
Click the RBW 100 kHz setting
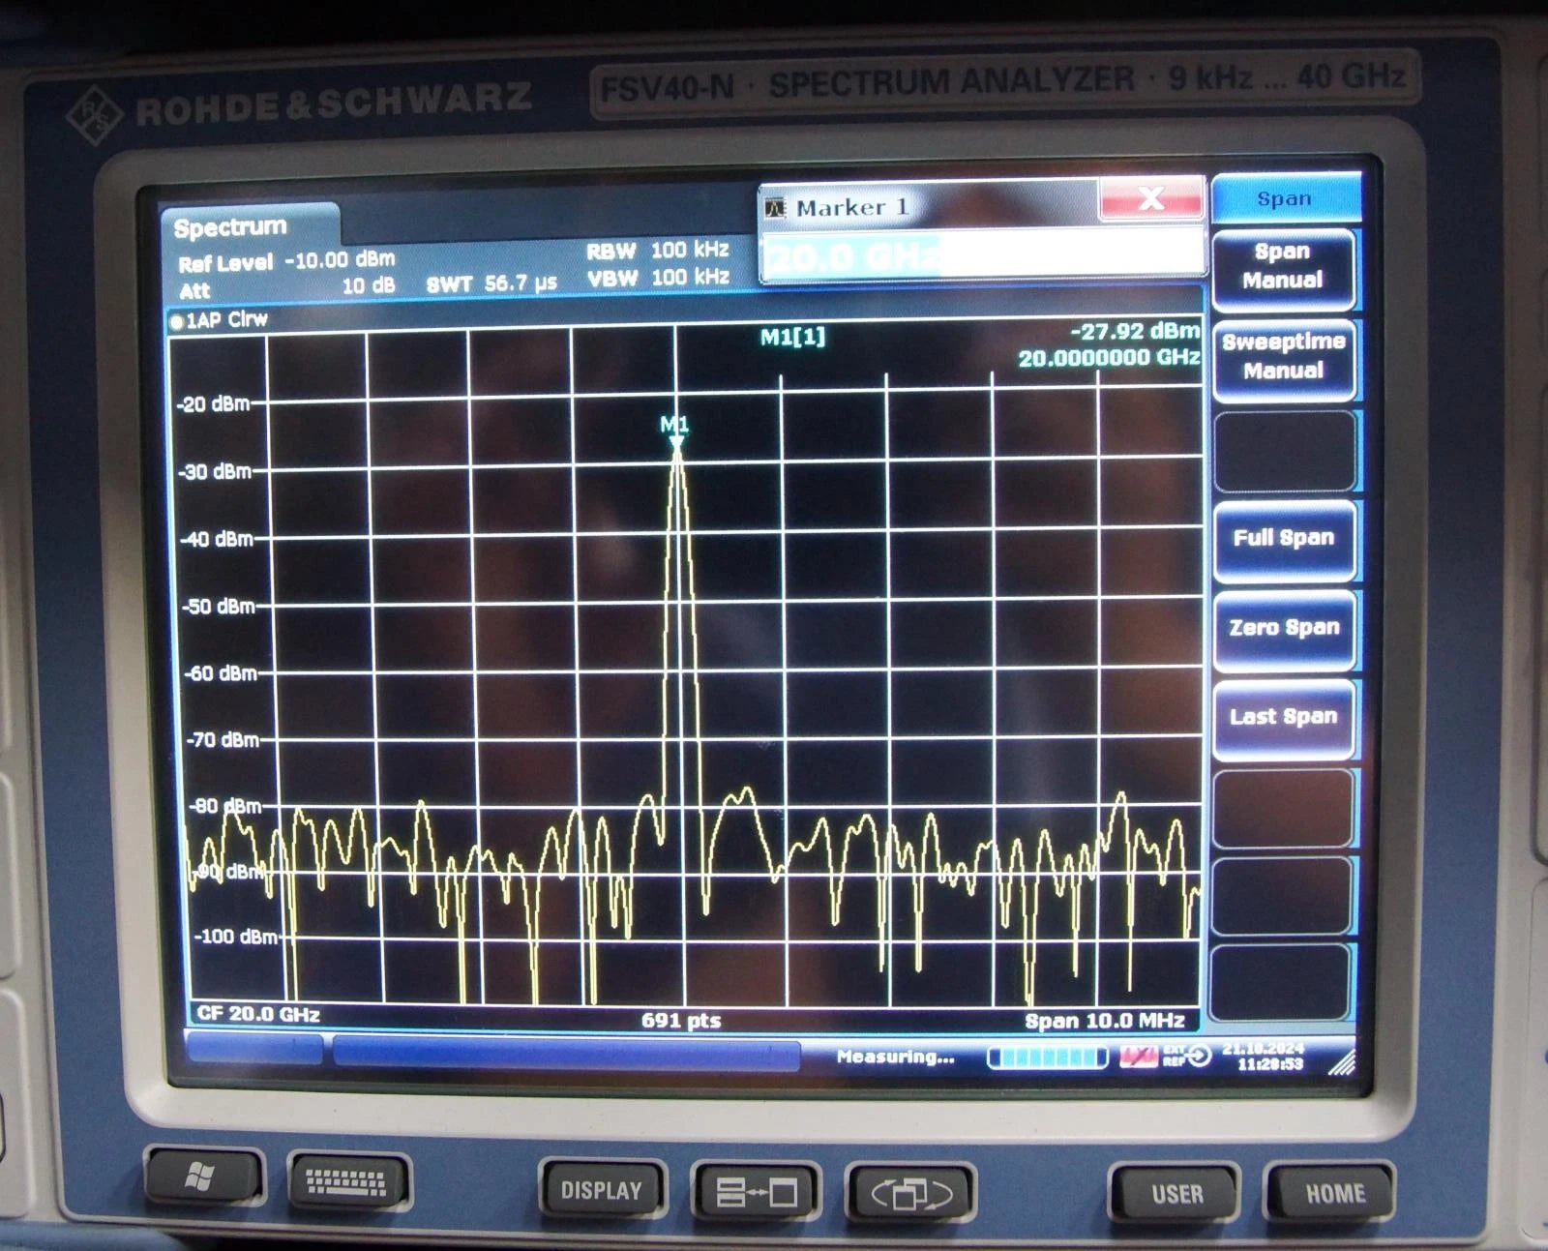click(x=658, y=251)
